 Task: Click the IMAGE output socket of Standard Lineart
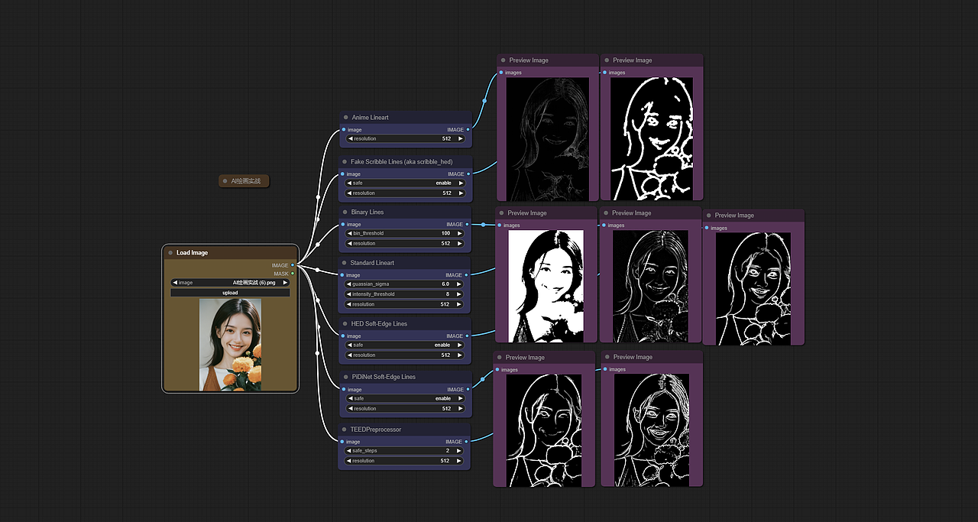tap(468, 275)
